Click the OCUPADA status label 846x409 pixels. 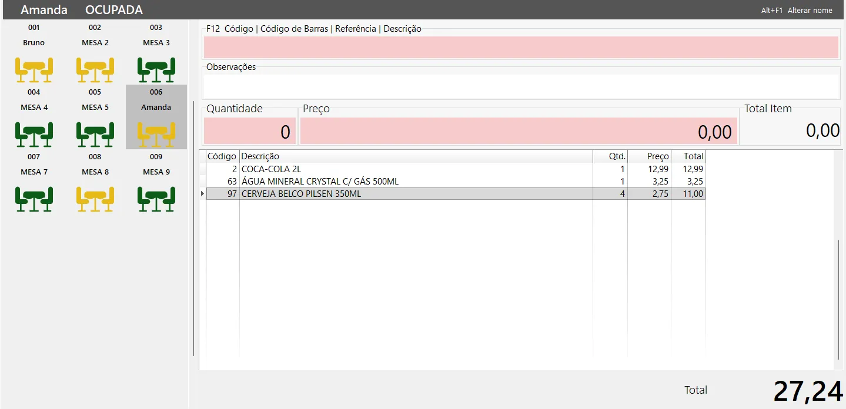tap(114, 10)
